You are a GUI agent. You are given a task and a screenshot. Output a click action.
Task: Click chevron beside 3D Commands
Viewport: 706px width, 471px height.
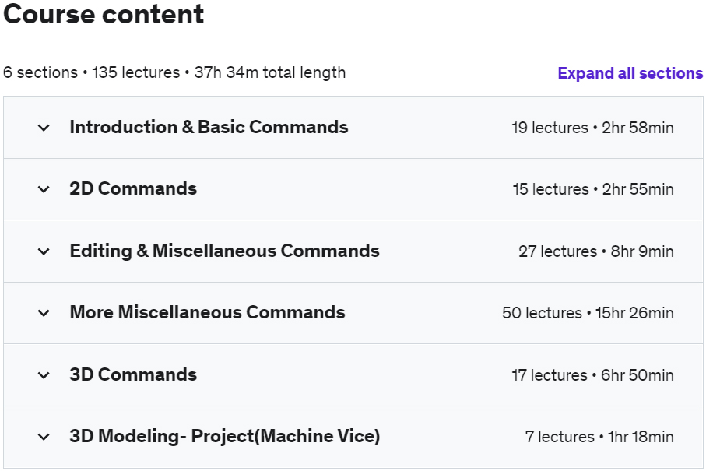[44, 375]
